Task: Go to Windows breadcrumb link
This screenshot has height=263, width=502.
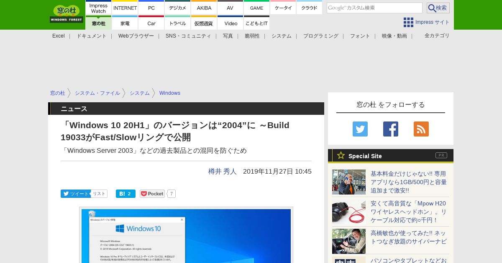Action: point(170,93)
